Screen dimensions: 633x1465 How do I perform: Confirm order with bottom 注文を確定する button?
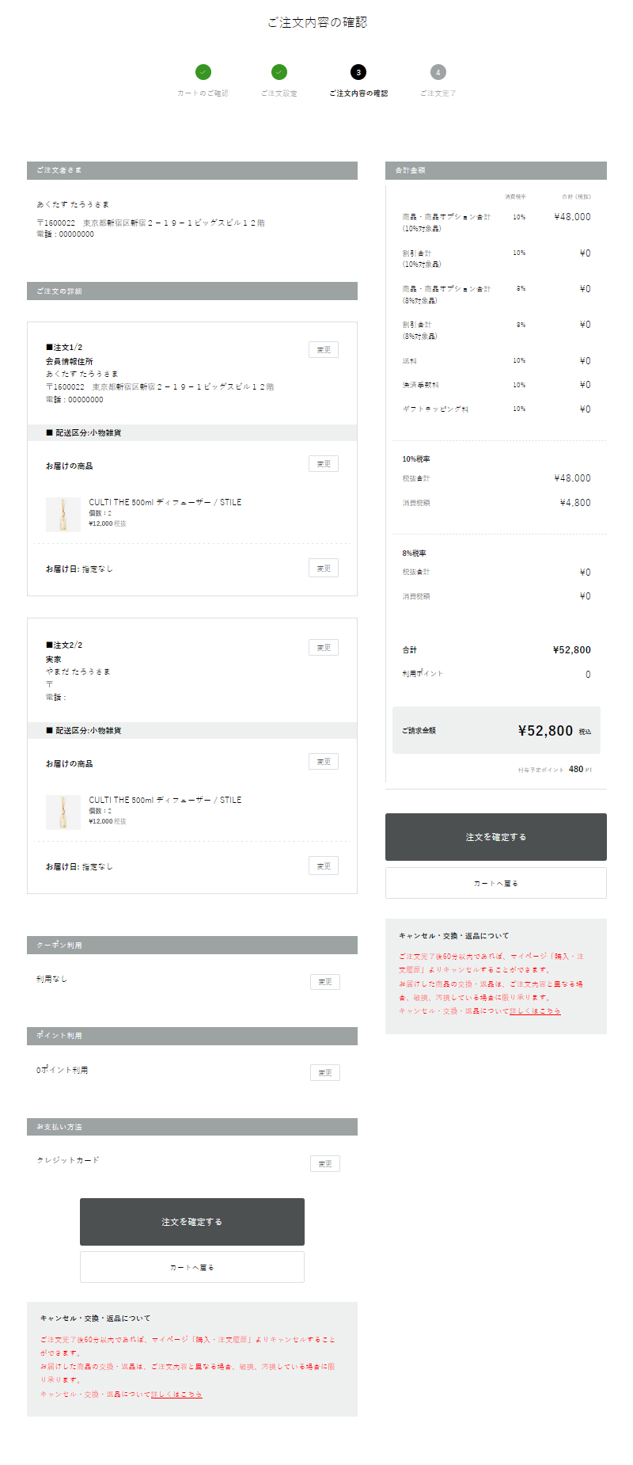click(192, 1222)
